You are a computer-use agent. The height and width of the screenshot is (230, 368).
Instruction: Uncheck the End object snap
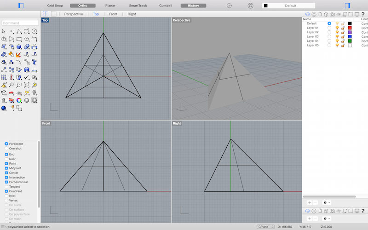click(x=6, y=154)
